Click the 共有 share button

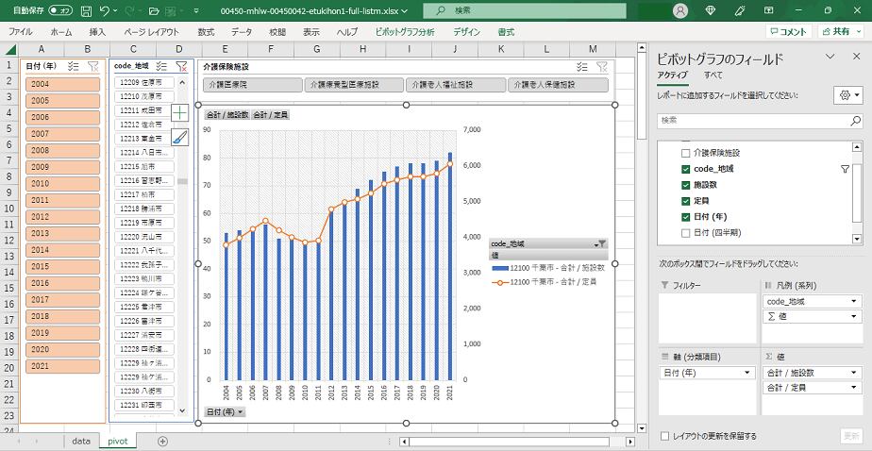click(835, 31)
